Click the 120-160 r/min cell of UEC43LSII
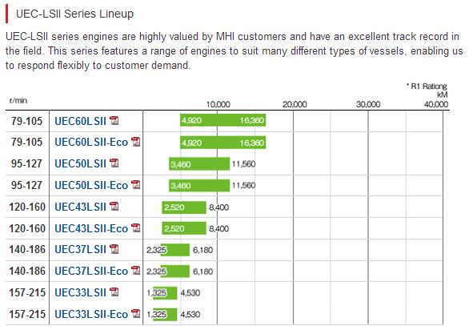The width and height of the screenshot is (473, 334). tap(27, 207)
